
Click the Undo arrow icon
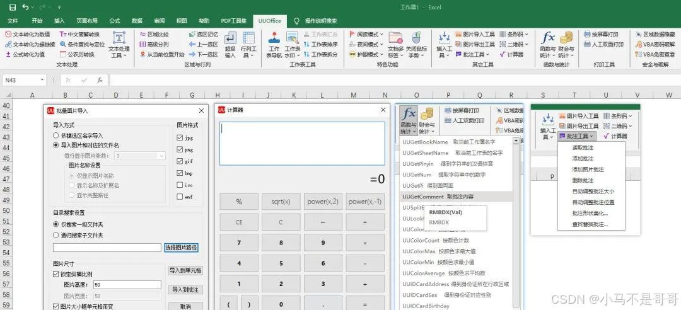pos(25,8)
